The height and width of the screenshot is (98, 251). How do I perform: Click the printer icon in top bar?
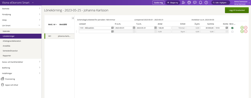pyautogui.click(x=189, y=3)
